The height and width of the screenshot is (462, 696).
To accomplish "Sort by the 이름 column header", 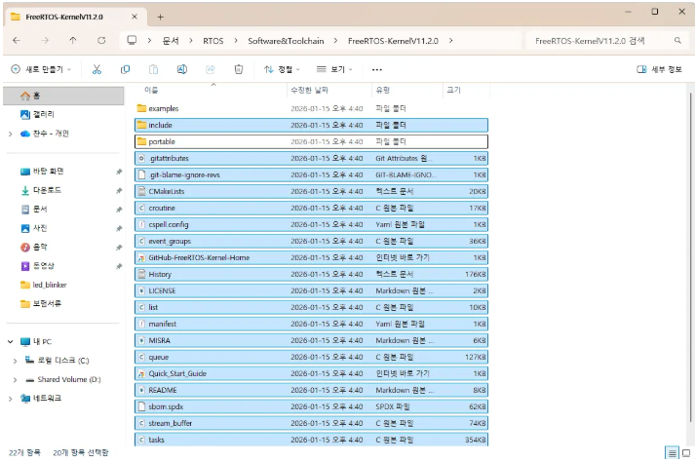I will [x=213, y=90].
